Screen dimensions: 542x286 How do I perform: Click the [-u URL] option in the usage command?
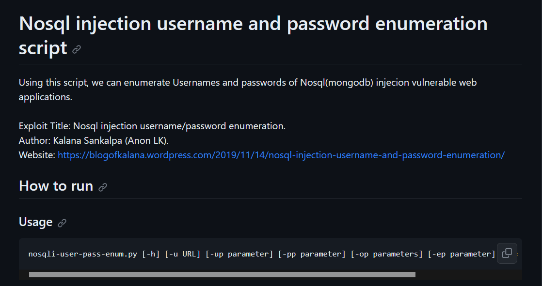pyautogui.click(x=182, y=254)
